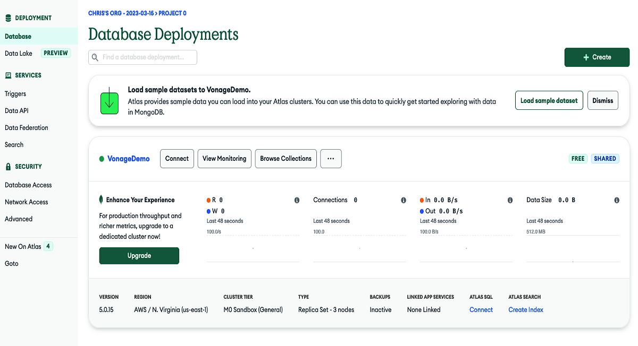
Task: Click the Database Deployments heading
Action: point(163,34)
